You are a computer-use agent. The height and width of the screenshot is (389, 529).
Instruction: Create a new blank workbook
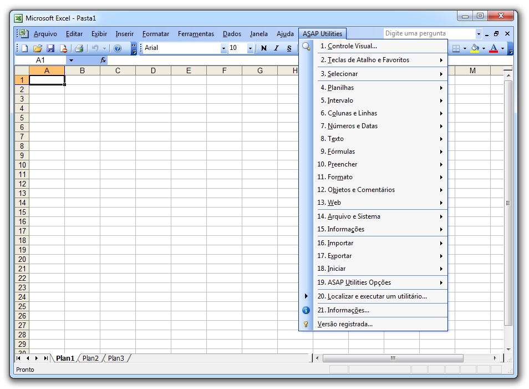tap(25, 48)
